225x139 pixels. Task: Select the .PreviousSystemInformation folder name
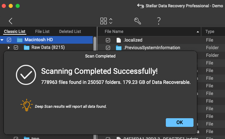152,48
